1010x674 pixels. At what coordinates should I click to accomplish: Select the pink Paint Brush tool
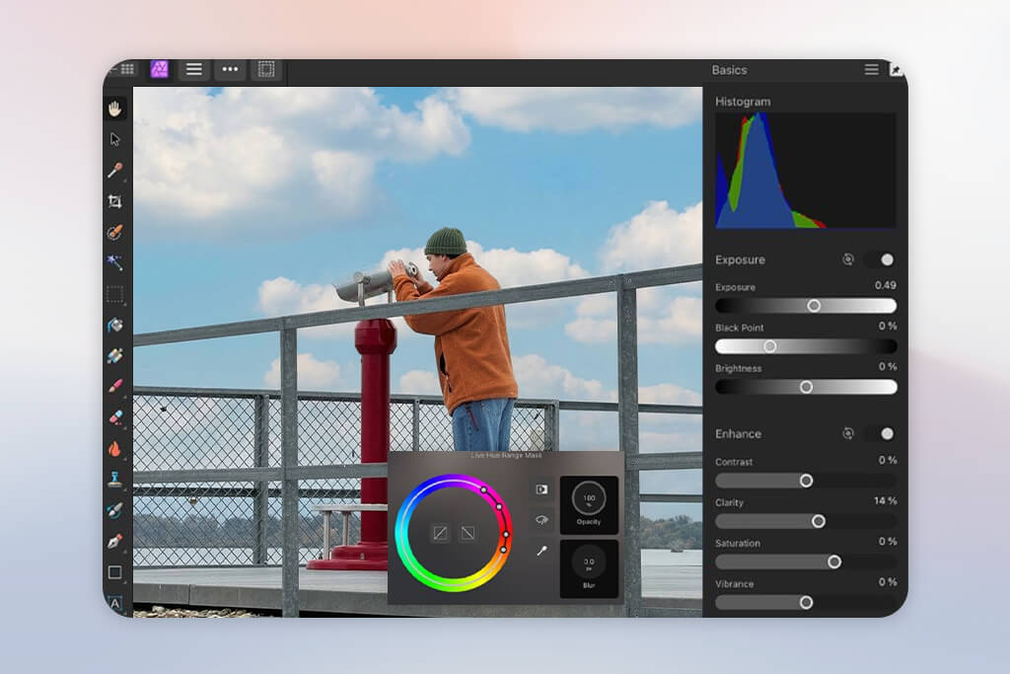(x=115, y=386)
